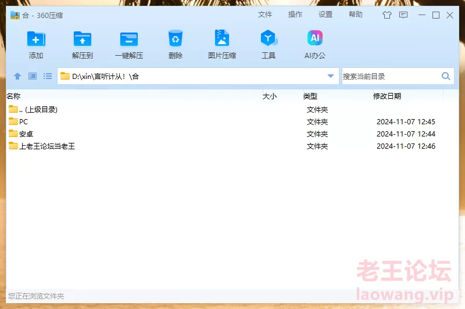Sort by the 修改日期 column header
This screenshot has width=465, height=309.
coord(387,96)
